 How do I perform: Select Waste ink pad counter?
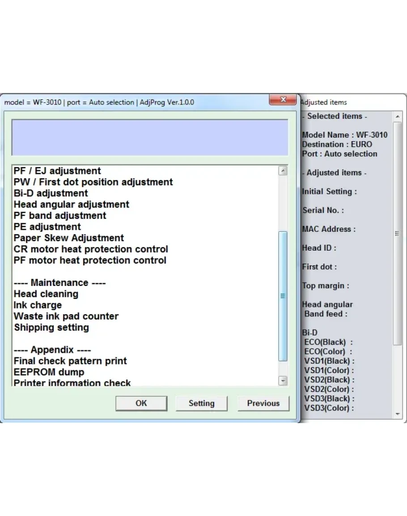tap(66, 316)
